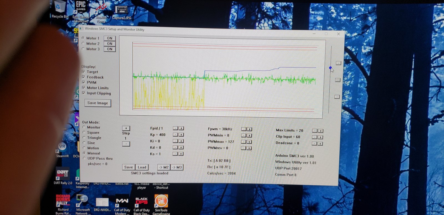Select the Motor 2 radio button
The height and width of the screenshot is (215, 444).
tap(84, 43)
